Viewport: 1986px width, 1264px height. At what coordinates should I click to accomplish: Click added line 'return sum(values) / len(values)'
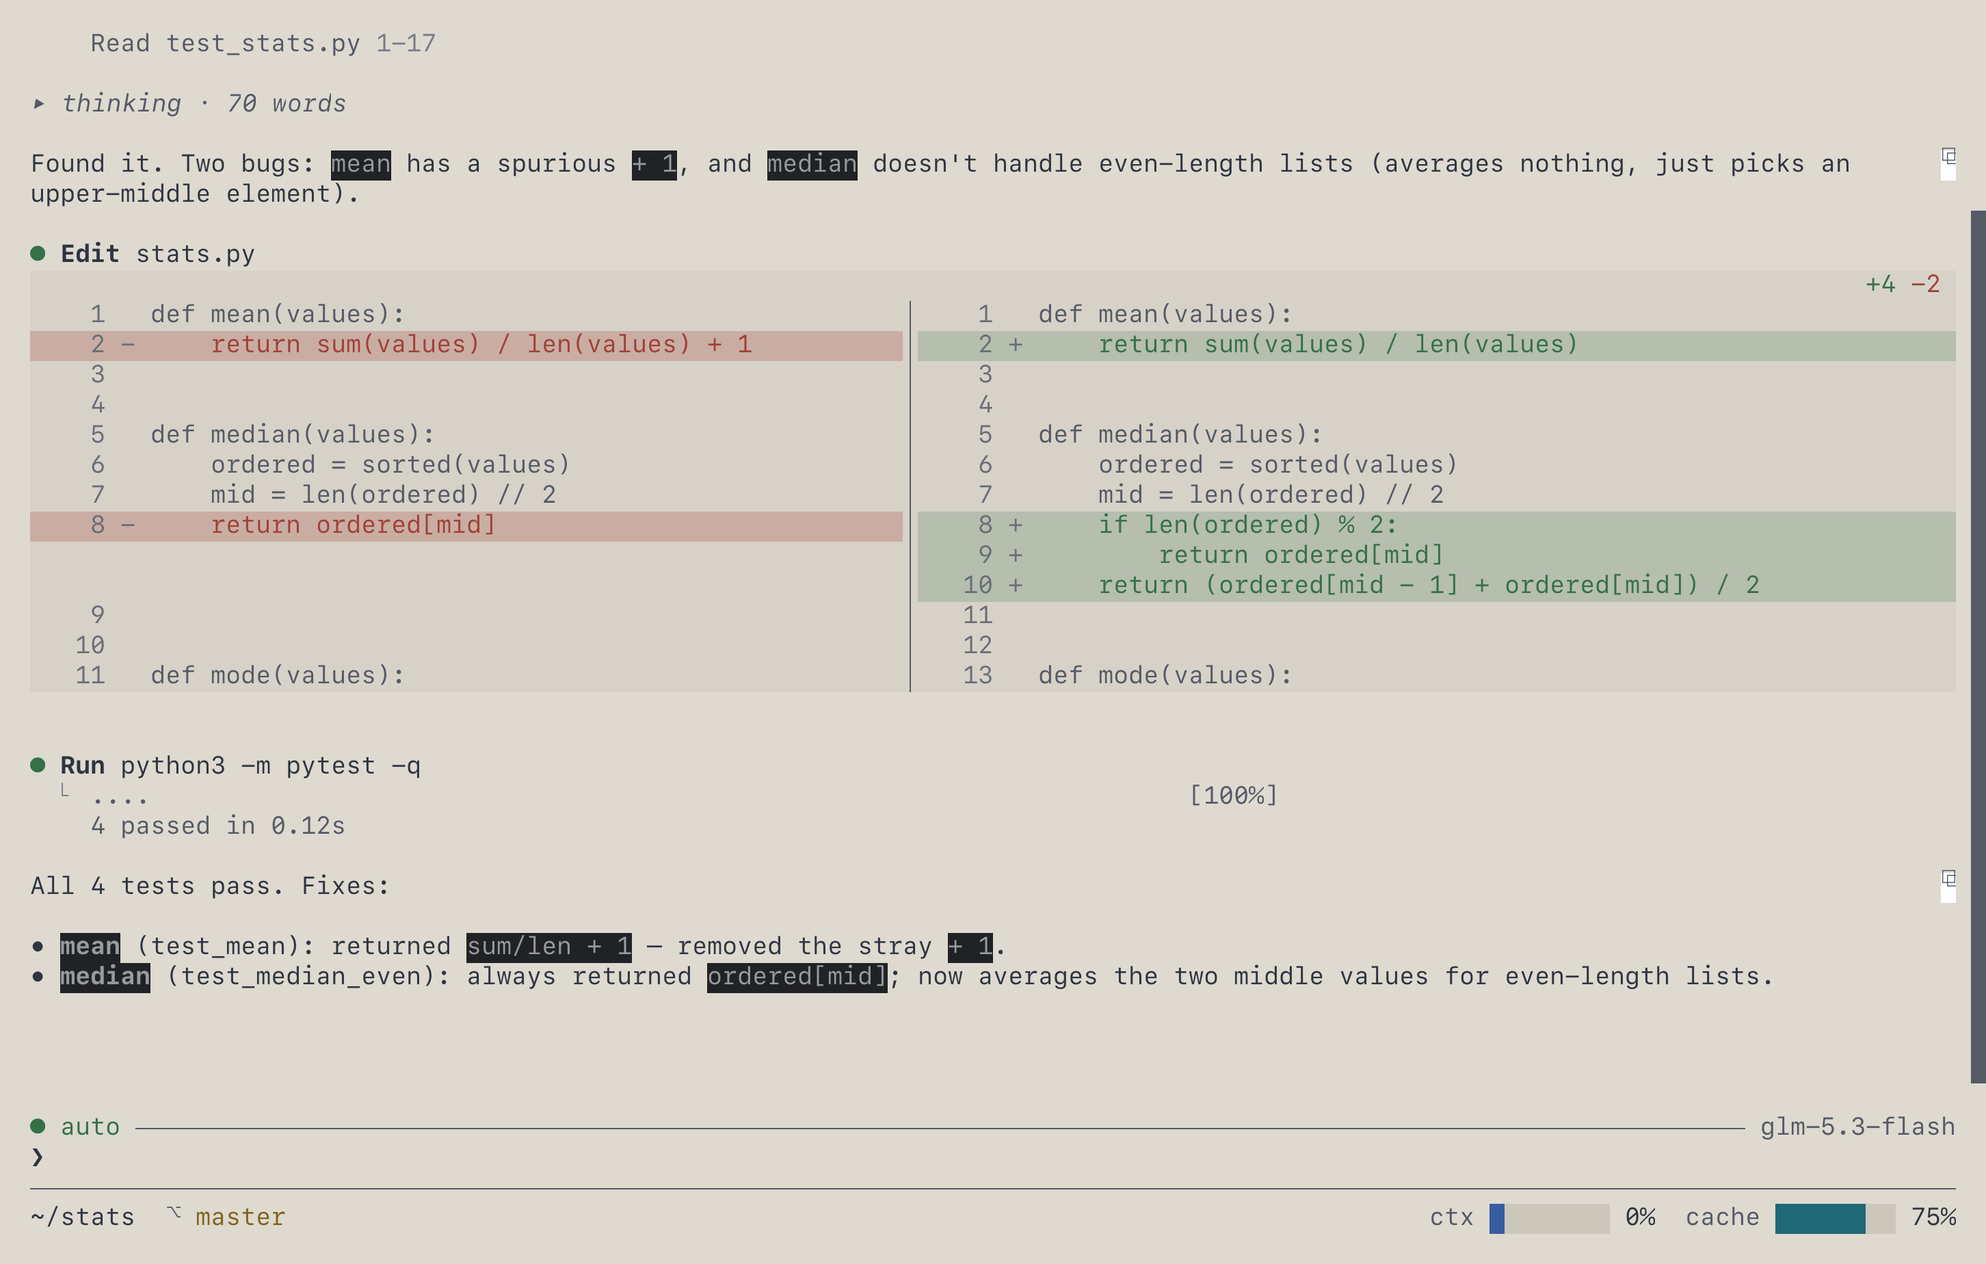[x=1437, y=344]
